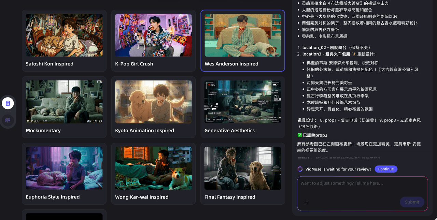
Task: Switch to the storyboard frames sidebar icon
Action: (x=8, y=120)
